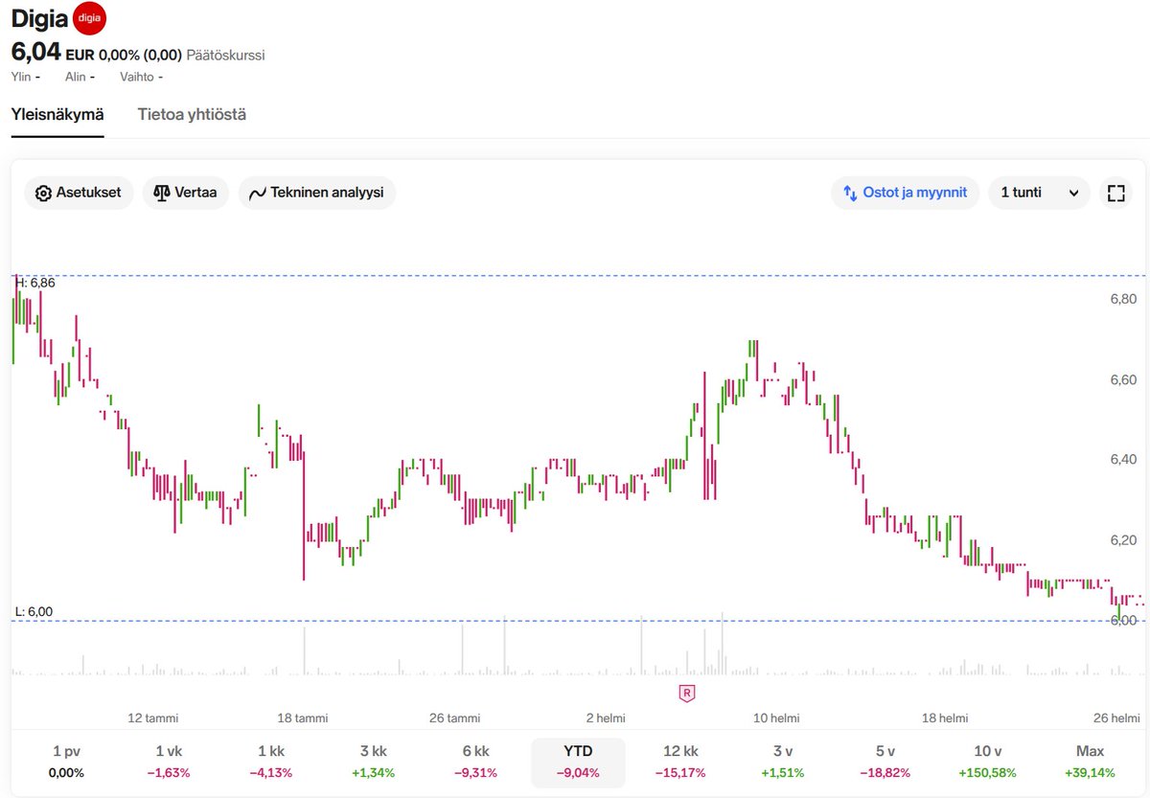Click the 18 helmi date label
The image size is (1150, 798).
coord(945,718)
